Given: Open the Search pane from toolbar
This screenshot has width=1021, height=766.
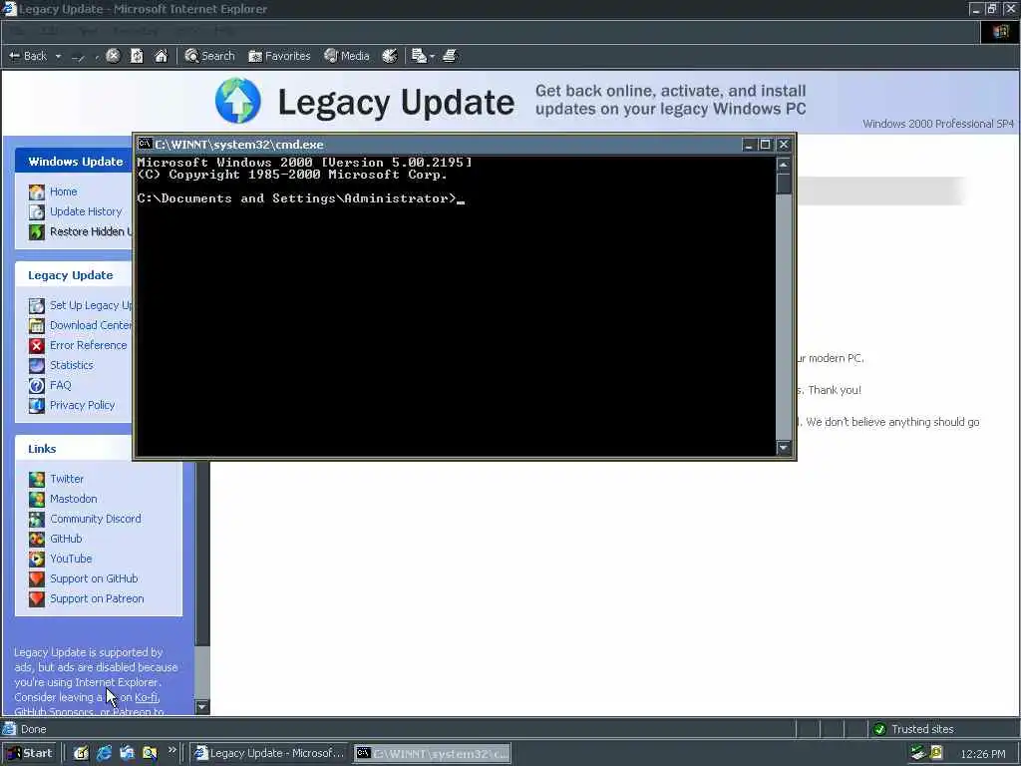Looking at the screenshot, I should (x=209, y=56).
